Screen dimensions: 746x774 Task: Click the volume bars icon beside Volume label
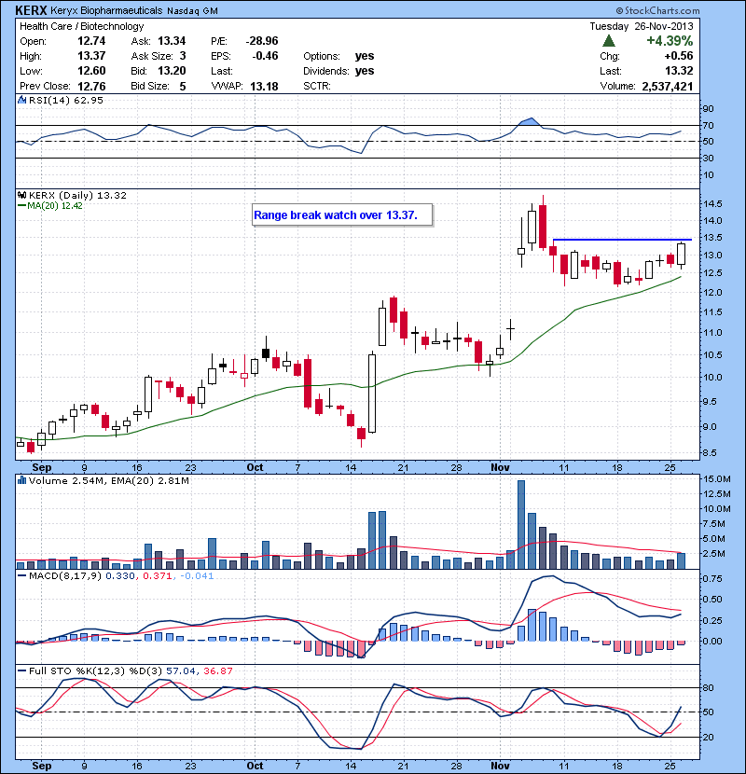pyautogui.click(x=21, y=480)
